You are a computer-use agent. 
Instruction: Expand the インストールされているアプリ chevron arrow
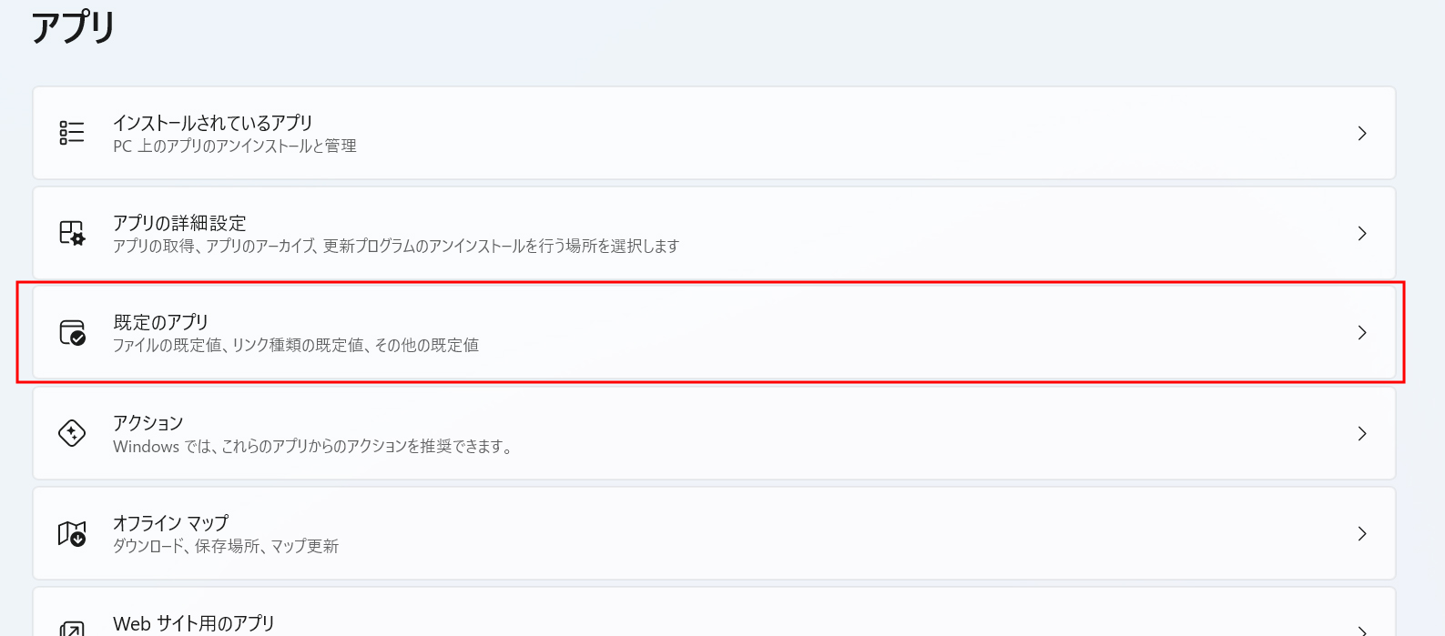[1362, 133]
